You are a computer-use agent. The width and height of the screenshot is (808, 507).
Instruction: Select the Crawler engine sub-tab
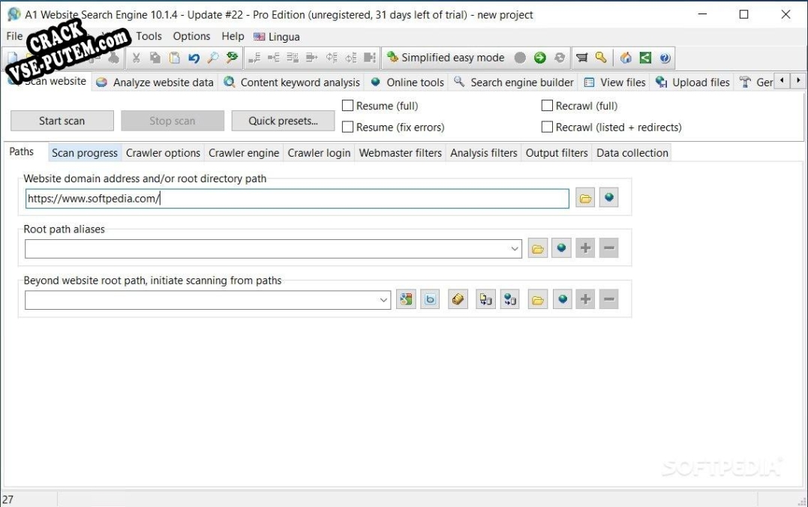(244, 153)
